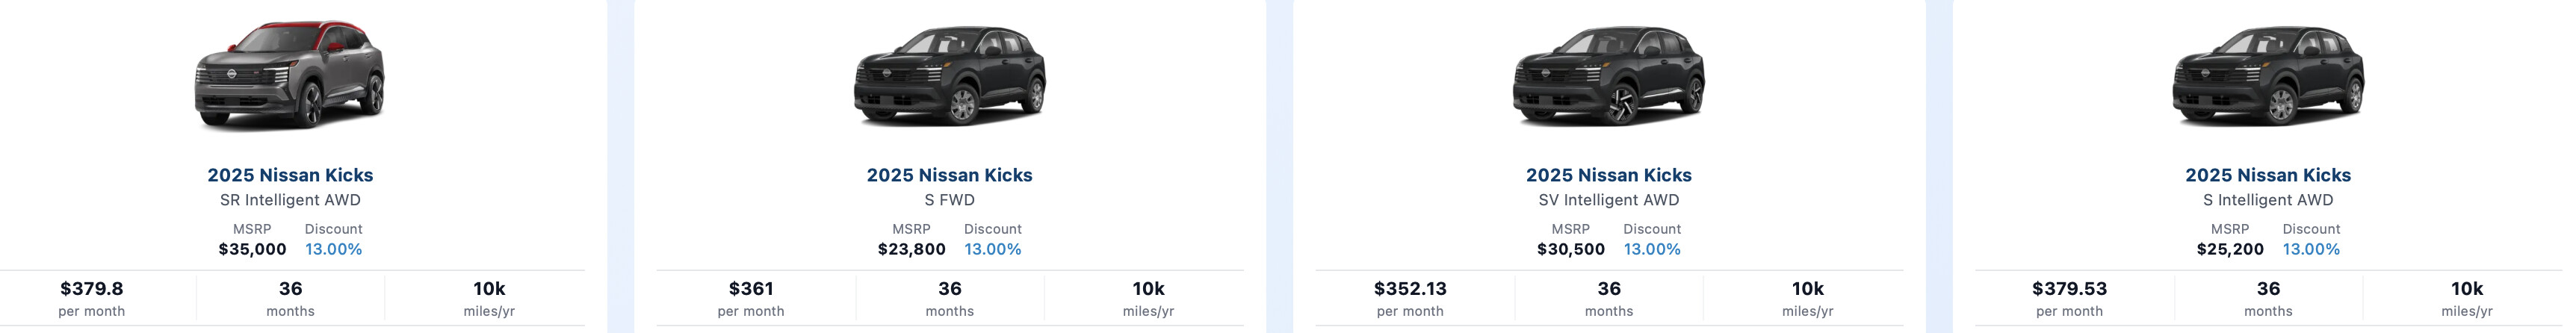Open the 2025 Nissan Kicks S FWD title

point(949,175)
